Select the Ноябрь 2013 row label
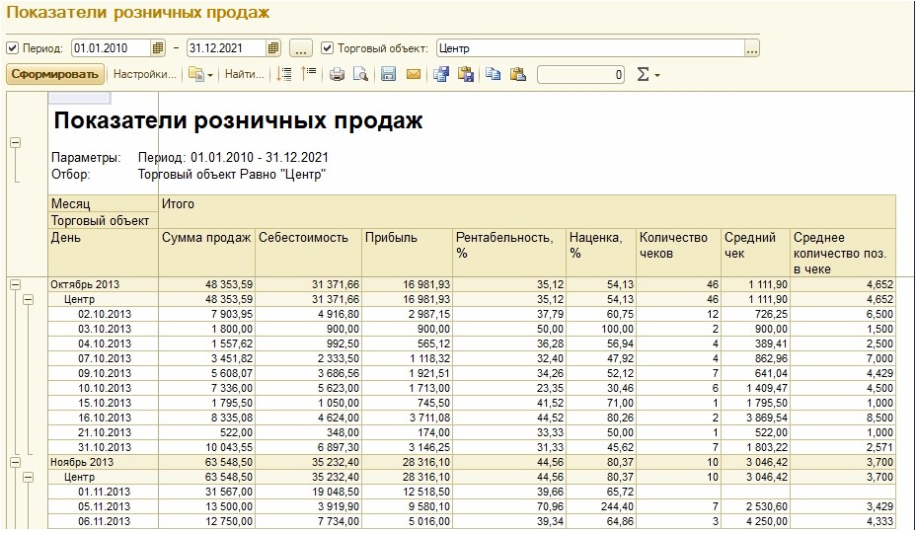Viewport: 916px width, 533px height. (x=82, y=462)
